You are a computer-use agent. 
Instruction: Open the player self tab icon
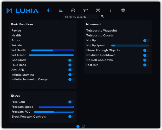click(48, 10)
